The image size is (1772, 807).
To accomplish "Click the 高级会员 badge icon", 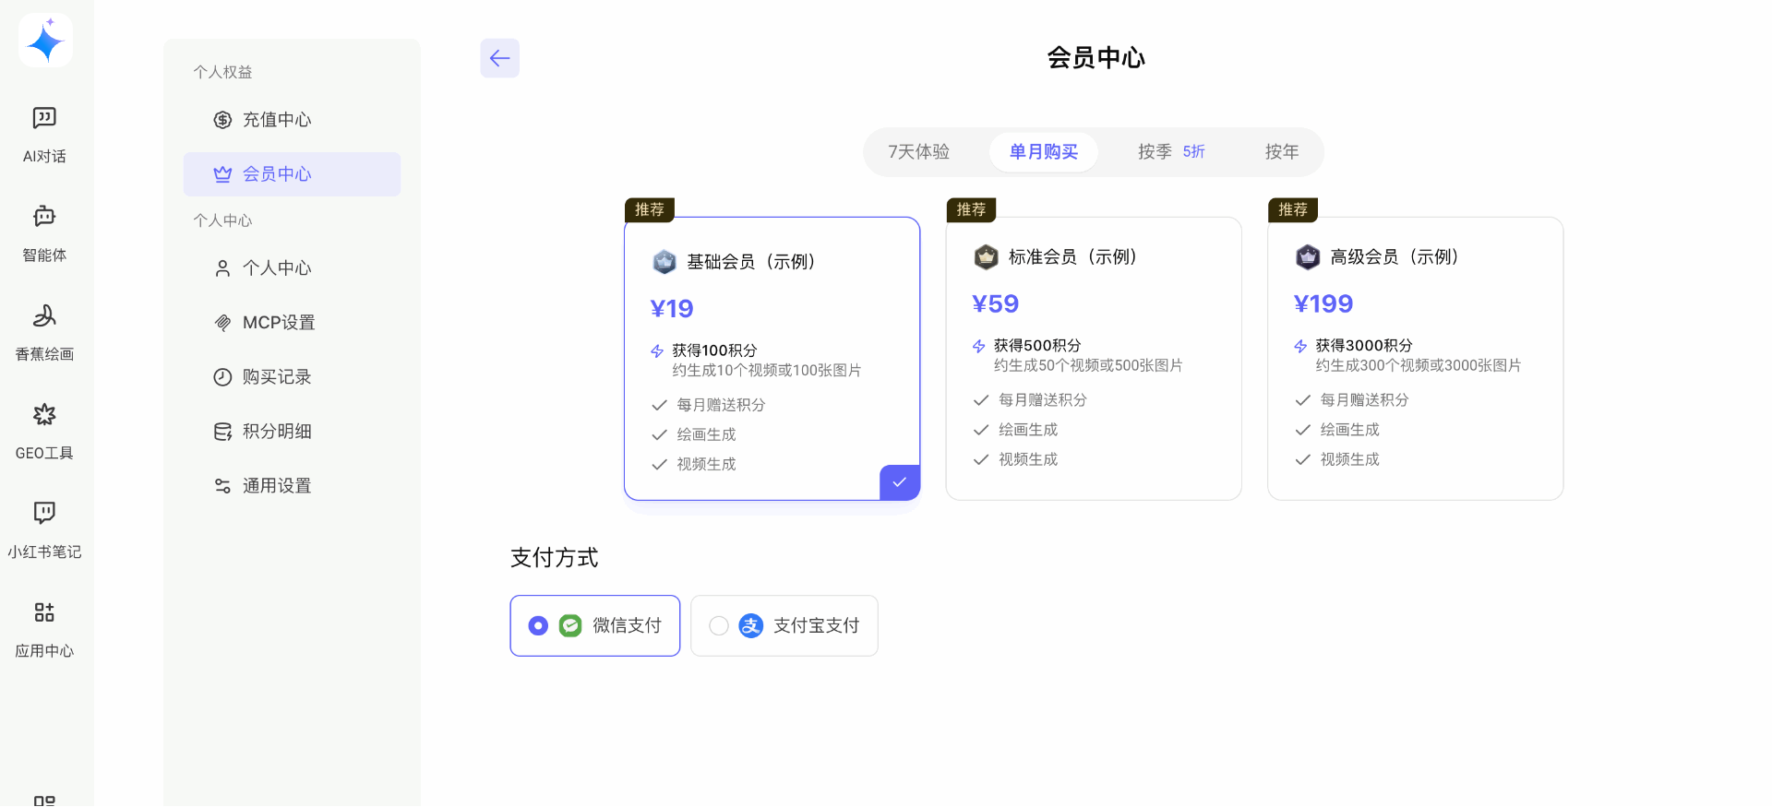I will pyautogui.click(x=1308, y=257).
